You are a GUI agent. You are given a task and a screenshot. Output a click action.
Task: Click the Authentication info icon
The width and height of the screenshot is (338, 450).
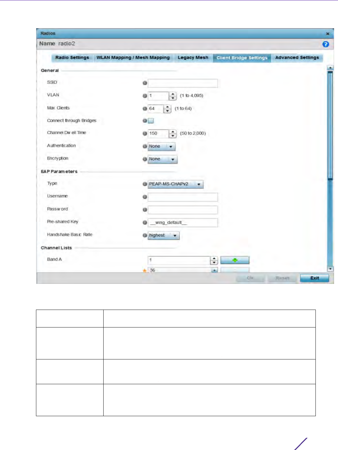(145, 146)
